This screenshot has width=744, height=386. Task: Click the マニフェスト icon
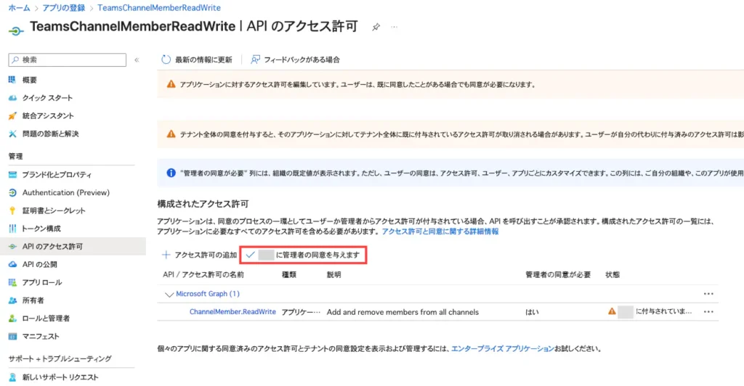point(12,337)
